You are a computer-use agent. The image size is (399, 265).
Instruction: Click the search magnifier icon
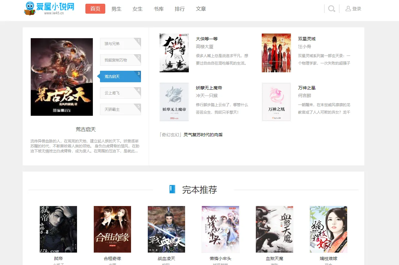pos(331,9)
